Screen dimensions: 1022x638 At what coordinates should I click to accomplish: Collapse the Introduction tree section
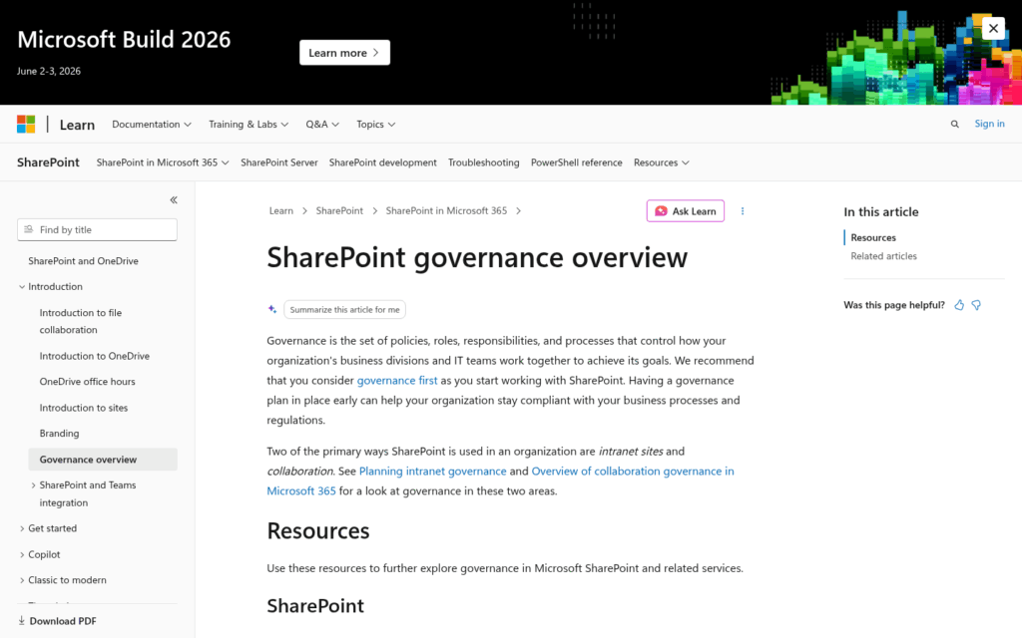tap(22, 286)
